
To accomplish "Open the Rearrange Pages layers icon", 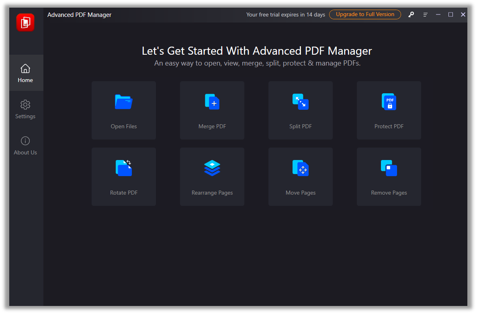I will coord(212,168).
